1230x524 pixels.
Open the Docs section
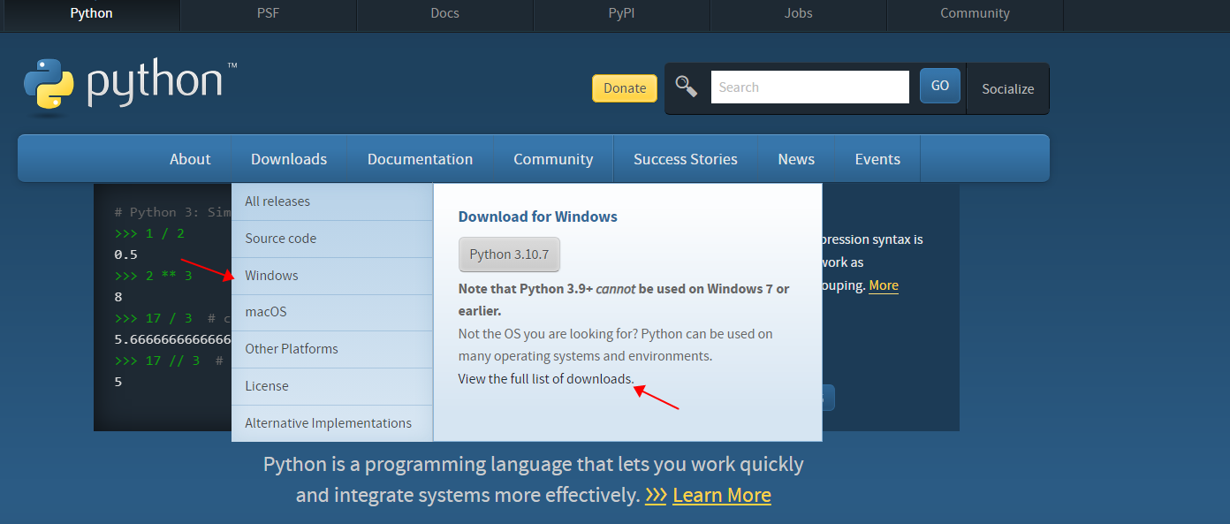pyautogui.click(x=444, y=13)
